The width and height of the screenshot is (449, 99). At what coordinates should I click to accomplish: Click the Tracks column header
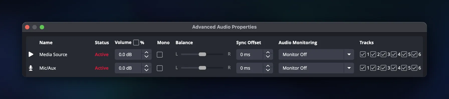(x=366, y=42)
